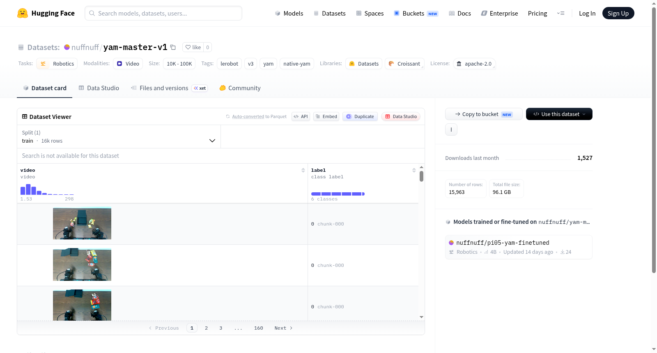Open the Hugging Face logo homepage
Screen dimensions: 657x353
click(46, 13)
